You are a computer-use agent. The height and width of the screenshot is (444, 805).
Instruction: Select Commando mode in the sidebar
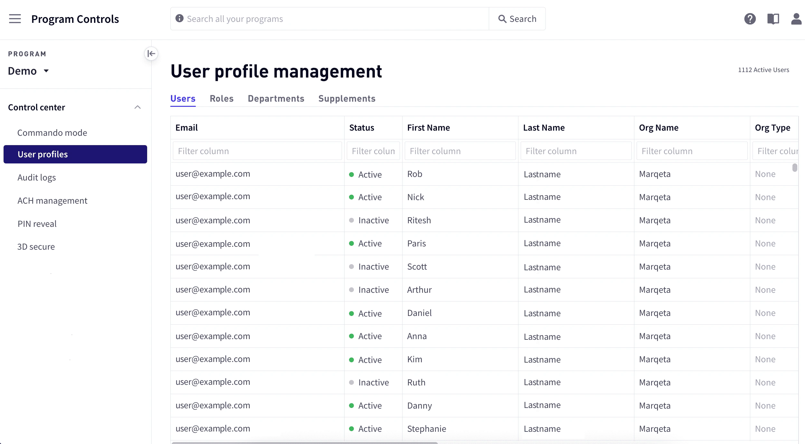pos(52,133)
